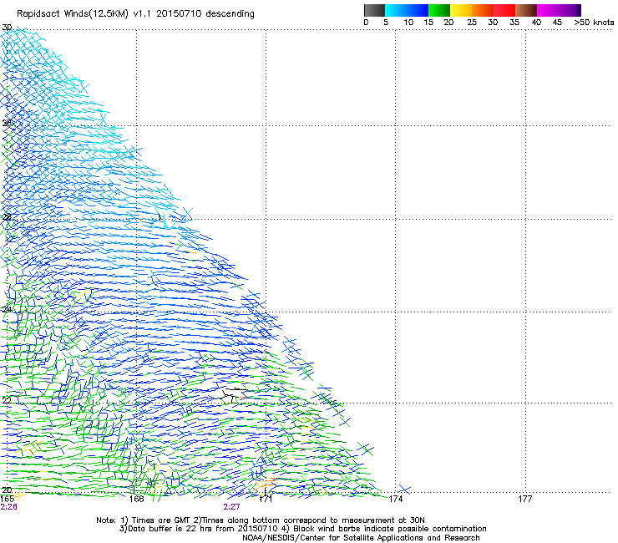Click the purple '2:27' time label
Screen dimensions: 618x543
(x=231, y=507)
